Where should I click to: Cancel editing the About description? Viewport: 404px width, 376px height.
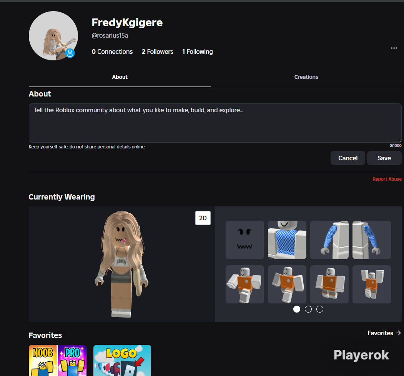[347, 158]
